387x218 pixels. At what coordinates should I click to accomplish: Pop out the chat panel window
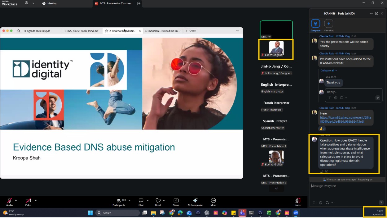pos(376,13)
